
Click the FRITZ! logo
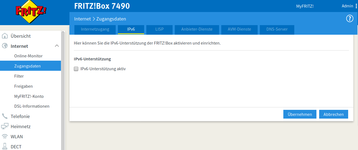[31, 12]
